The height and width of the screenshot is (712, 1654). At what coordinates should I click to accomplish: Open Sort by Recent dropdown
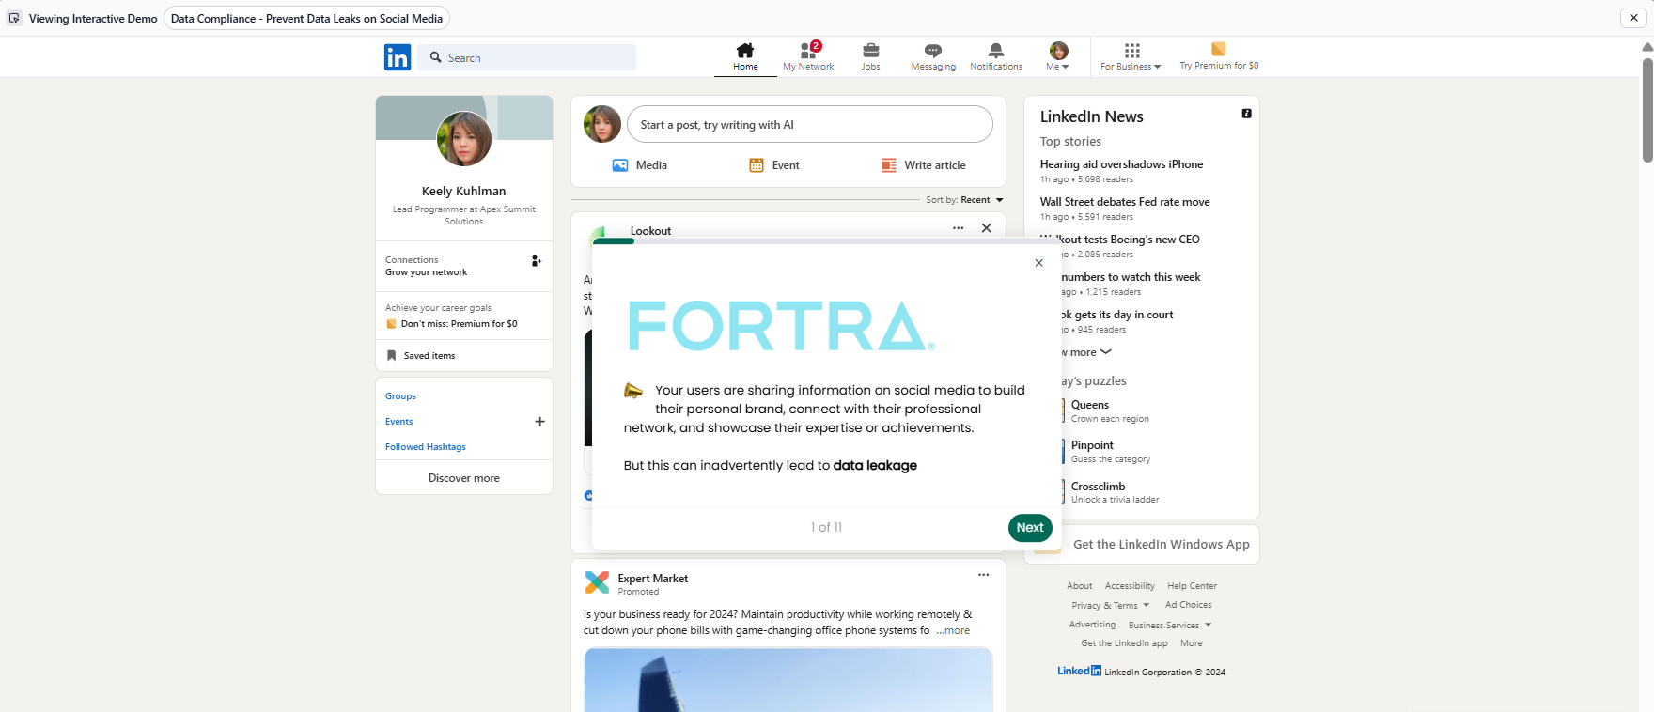click(965, 200)
